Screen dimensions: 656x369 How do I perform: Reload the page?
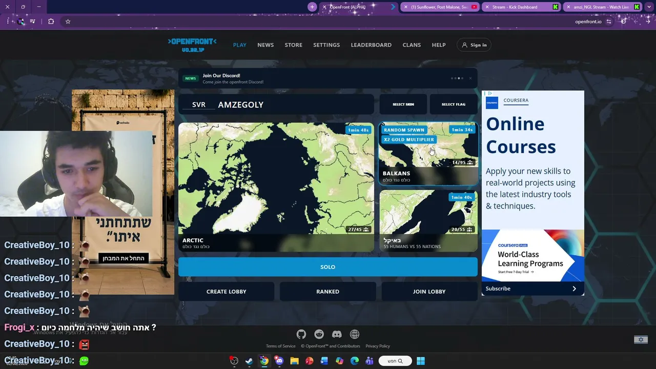coord(623,22)
